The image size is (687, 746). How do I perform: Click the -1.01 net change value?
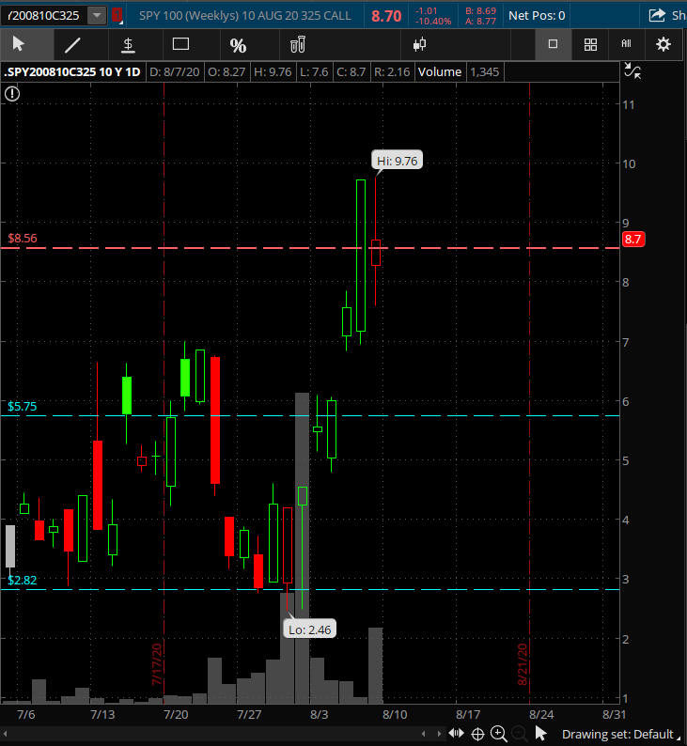[426, 10]
